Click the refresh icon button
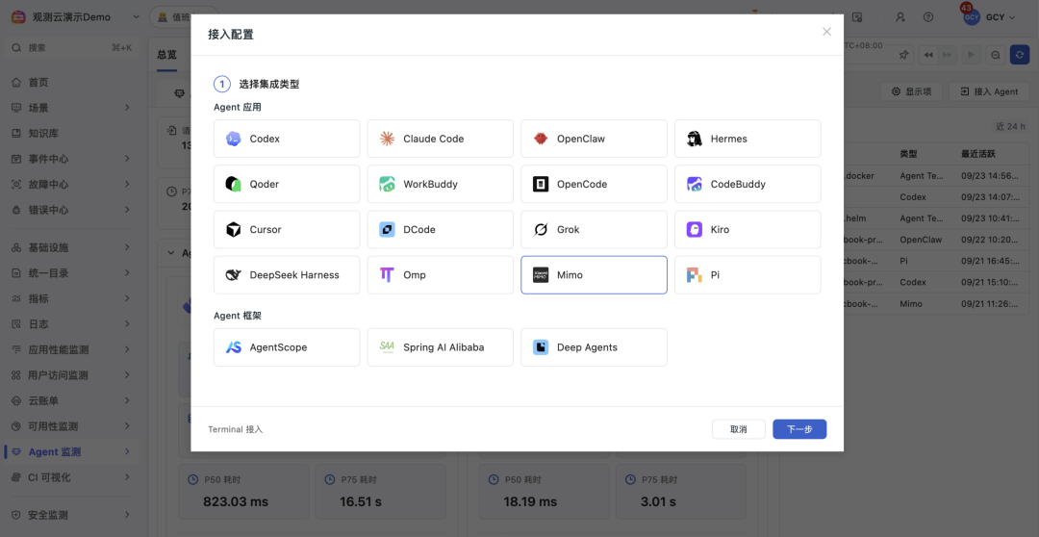 click(1020, 55)
